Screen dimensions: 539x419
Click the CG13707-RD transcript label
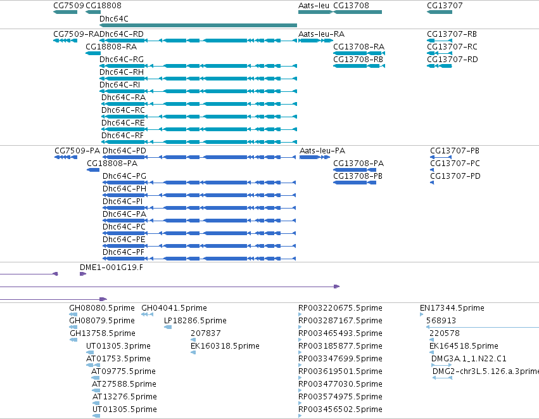pyautogui.click(x=452, y=60)
